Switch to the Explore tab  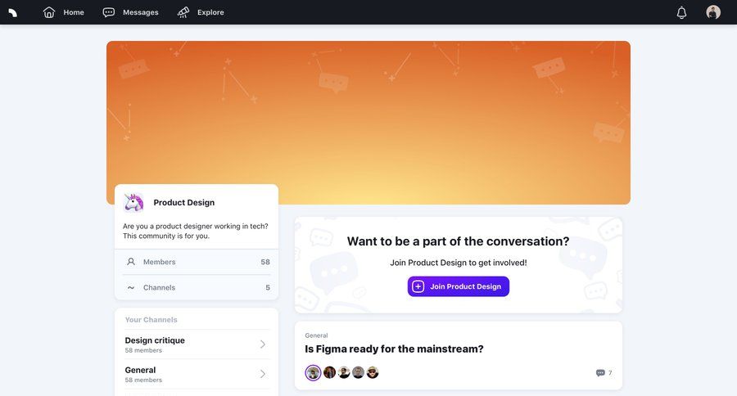210,12
